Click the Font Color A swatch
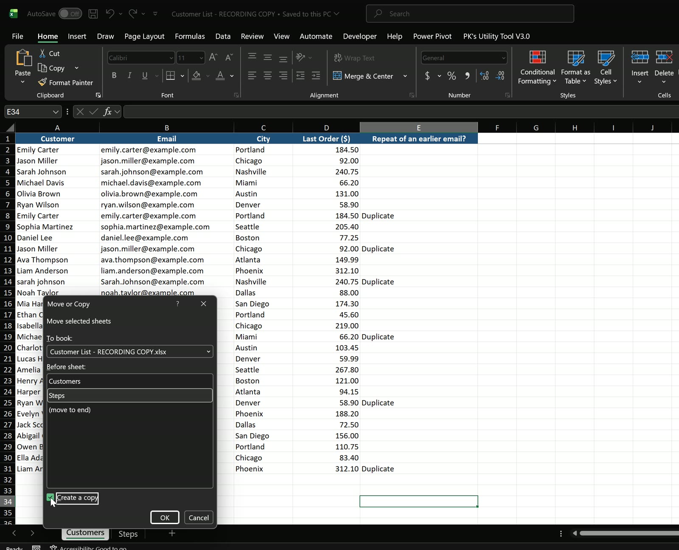 click(x=220, y=76)
